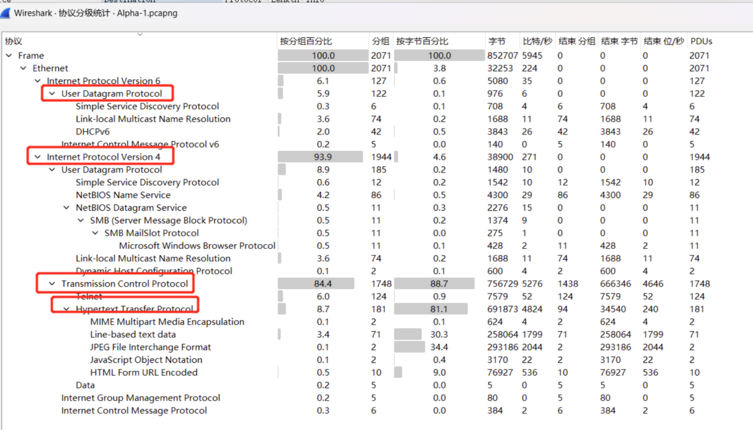Collapse the Ethernet node arrow
Screen dimensions: 753x430
24,68
